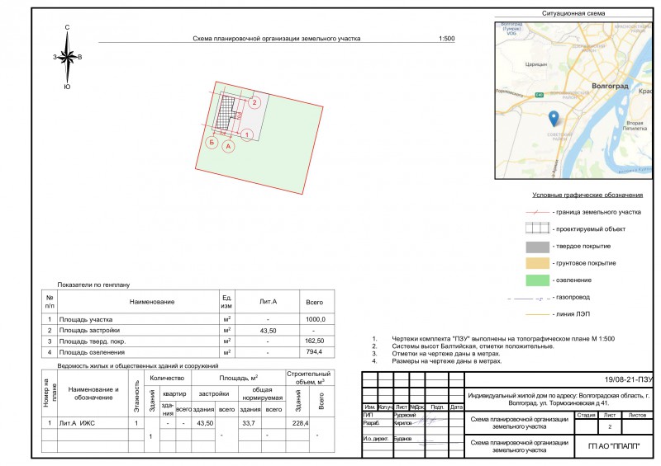Click the yellow line symbol for линия ЛЭП
Image resolution: width=661 pixels, height=466 pixels.
point(538,314)
